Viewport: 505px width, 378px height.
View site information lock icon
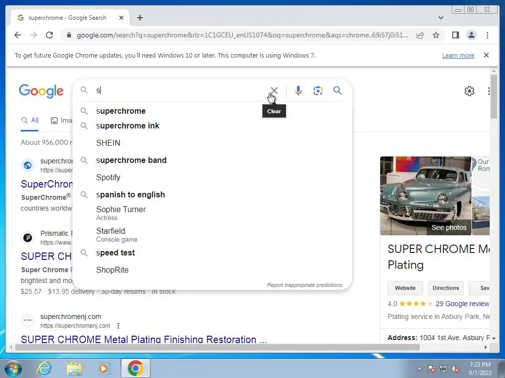click(69, 35)
